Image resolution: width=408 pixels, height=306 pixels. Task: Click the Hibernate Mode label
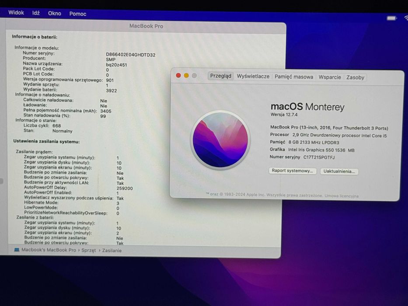42,202
